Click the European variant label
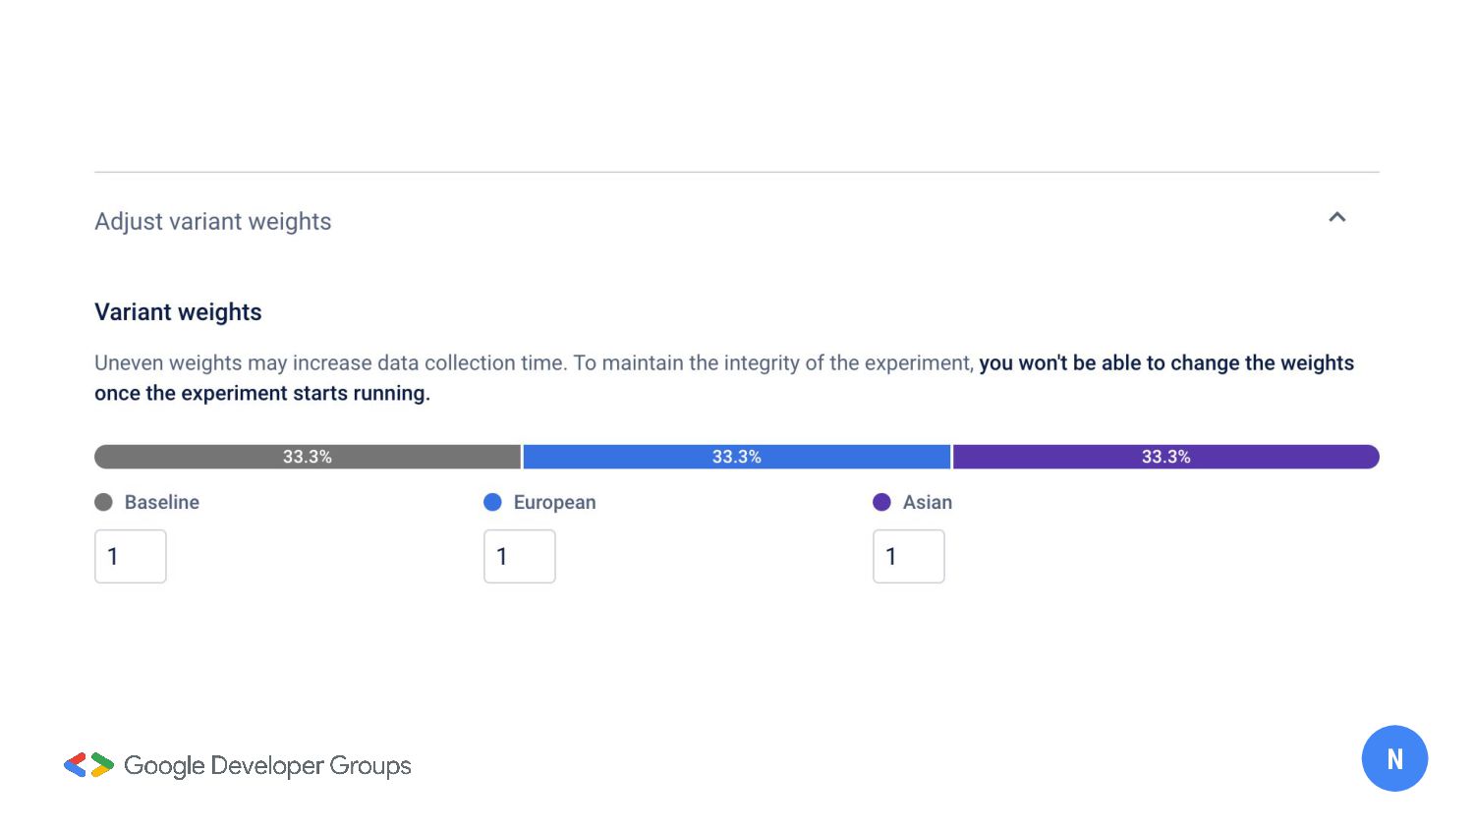 coord(554,502)
